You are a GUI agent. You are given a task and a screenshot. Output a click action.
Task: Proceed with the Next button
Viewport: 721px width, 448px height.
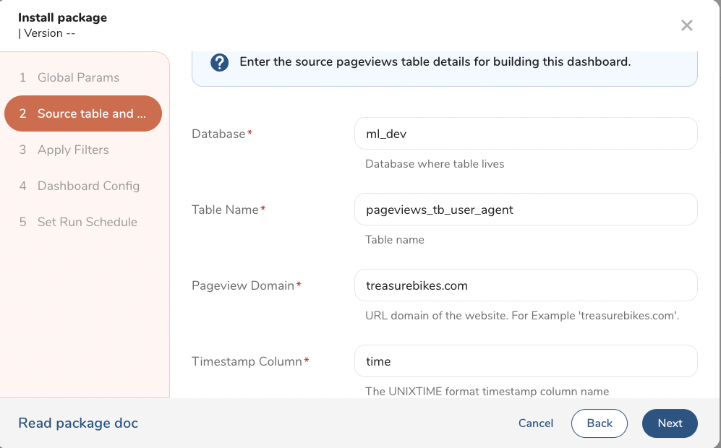tap(670, 423)
